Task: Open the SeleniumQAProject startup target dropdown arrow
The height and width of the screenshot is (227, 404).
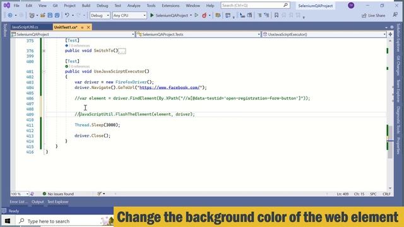Action: [x=191, y=15]
